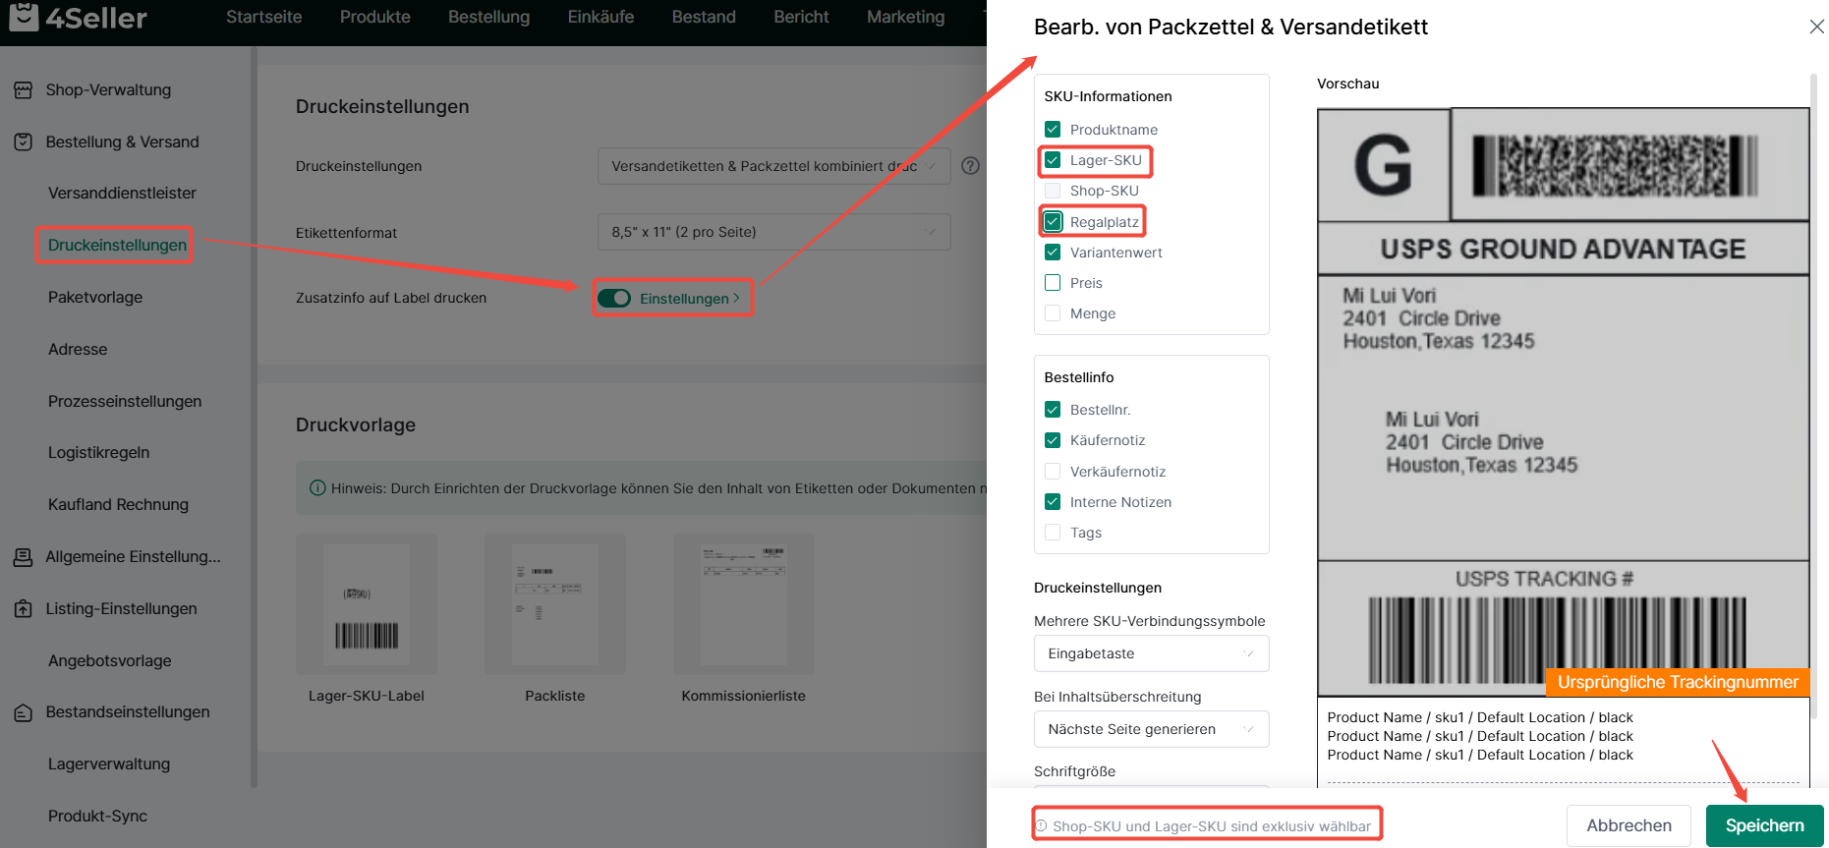Uncheck the Interne Notizen checkbox
The width and height of the screenshot is (1829, 848).
click(x=1053, y=502)
